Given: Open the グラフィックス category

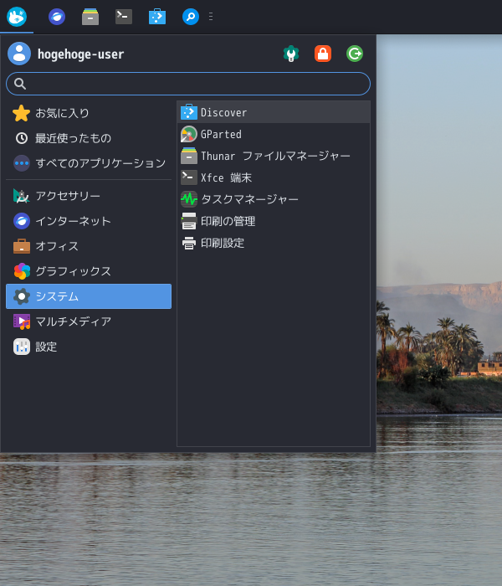Looking at the screenshot, I should (89, 271).
